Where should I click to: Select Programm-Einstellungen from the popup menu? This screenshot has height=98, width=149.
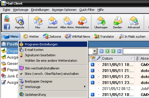point(53,44)
